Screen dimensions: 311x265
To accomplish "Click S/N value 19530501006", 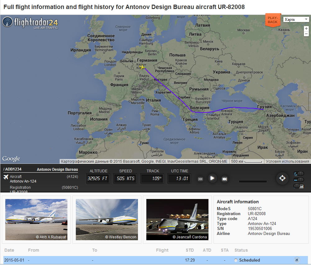I will click(260, 228).
